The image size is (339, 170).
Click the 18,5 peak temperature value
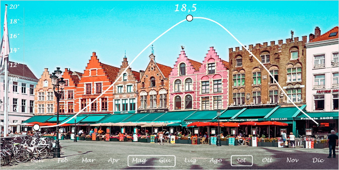186,8
